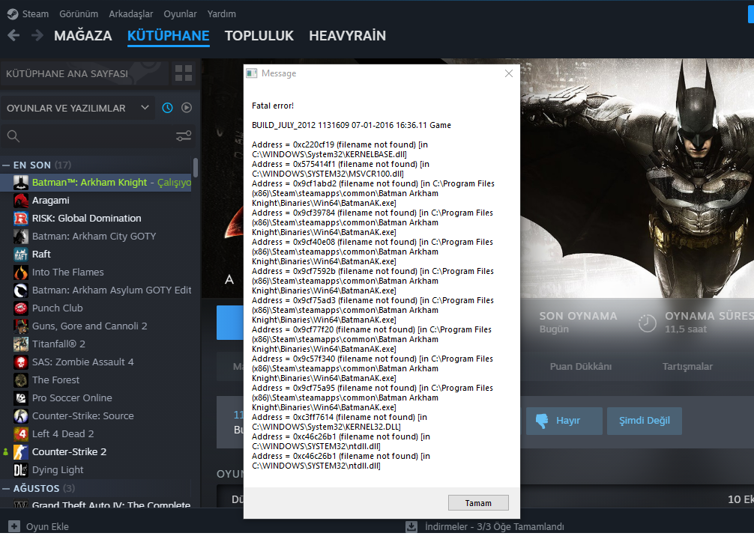The height and width of the screenshot is (536, 754).
Task: Switch to the KÜTÜPHANE tab
Action: click(169, 35)
